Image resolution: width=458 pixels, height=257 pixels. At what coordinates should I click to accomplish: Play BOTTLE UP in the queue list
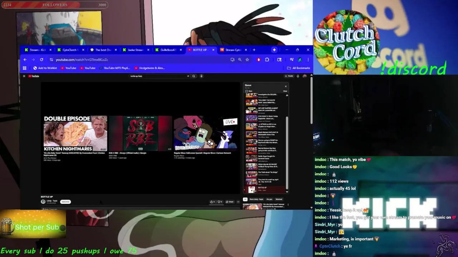pos(265,190)
